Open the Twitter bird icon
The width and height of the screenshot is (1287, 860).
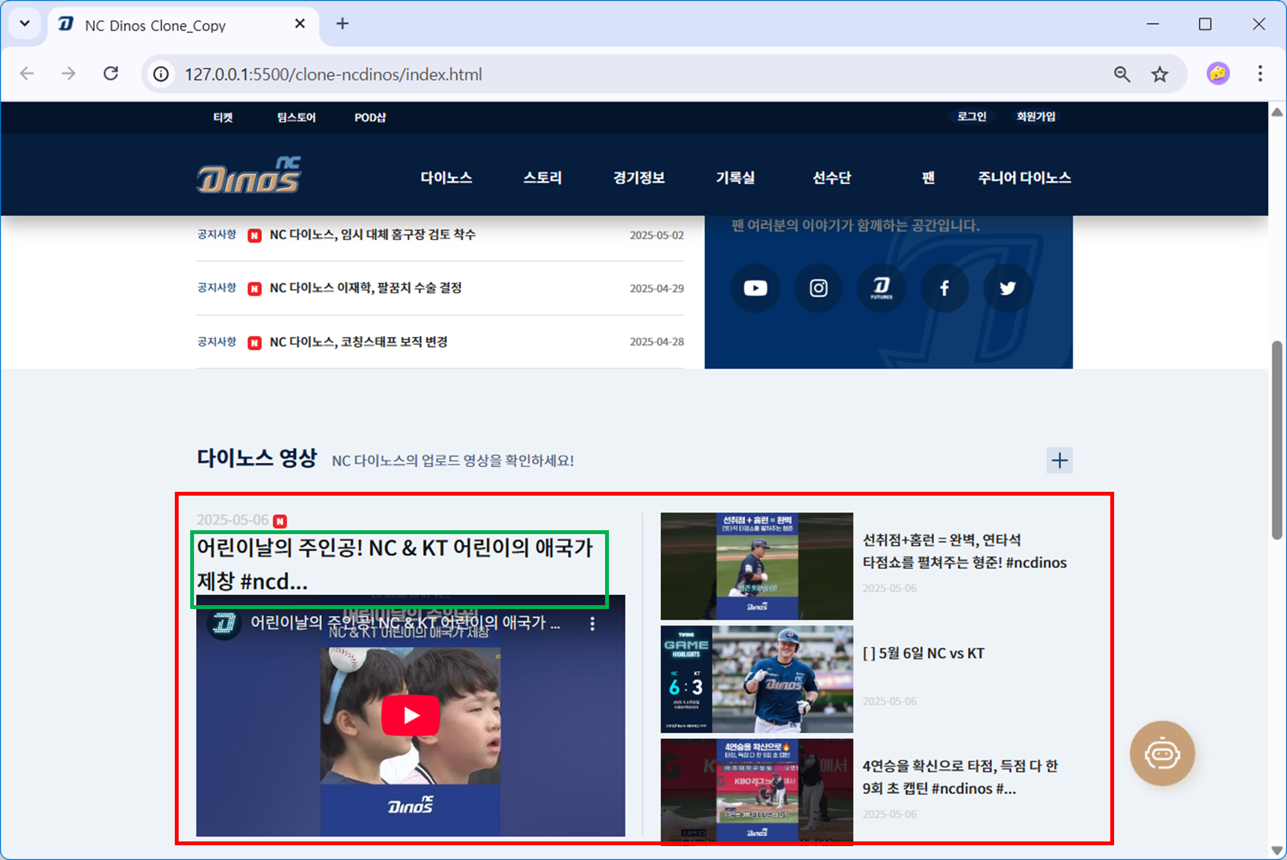(1007, 288)
